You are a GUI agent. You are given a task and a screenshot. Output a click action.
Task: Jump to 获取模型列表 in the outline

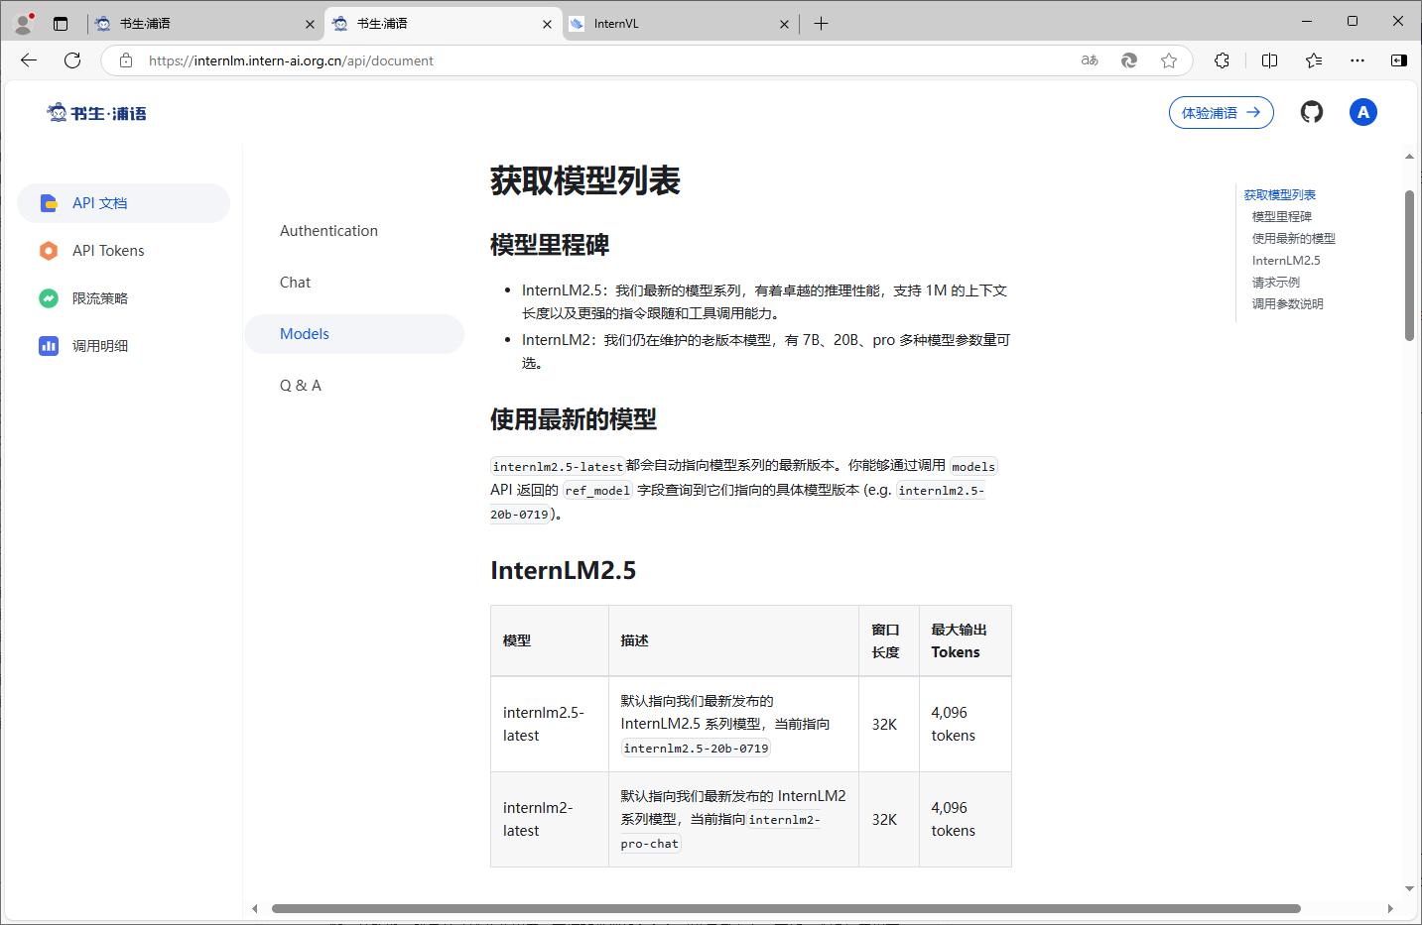[x=1280, y=195]
